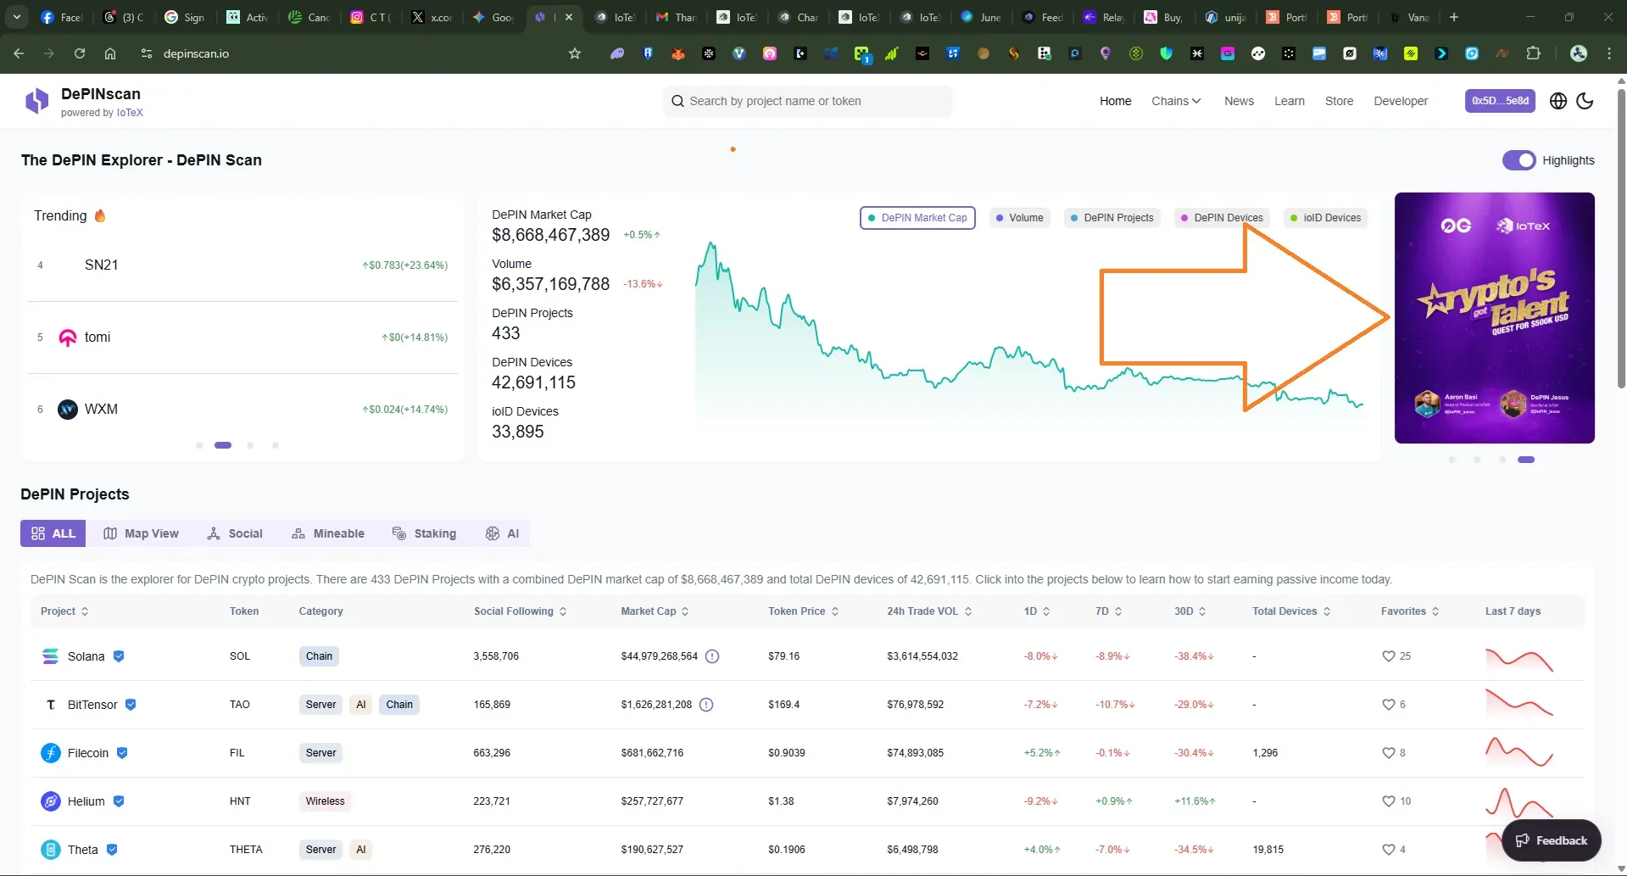Screen dimensions: 1627x876
Task: Switch to the Facebook browser tab
Action: click(x=62, y=17)
